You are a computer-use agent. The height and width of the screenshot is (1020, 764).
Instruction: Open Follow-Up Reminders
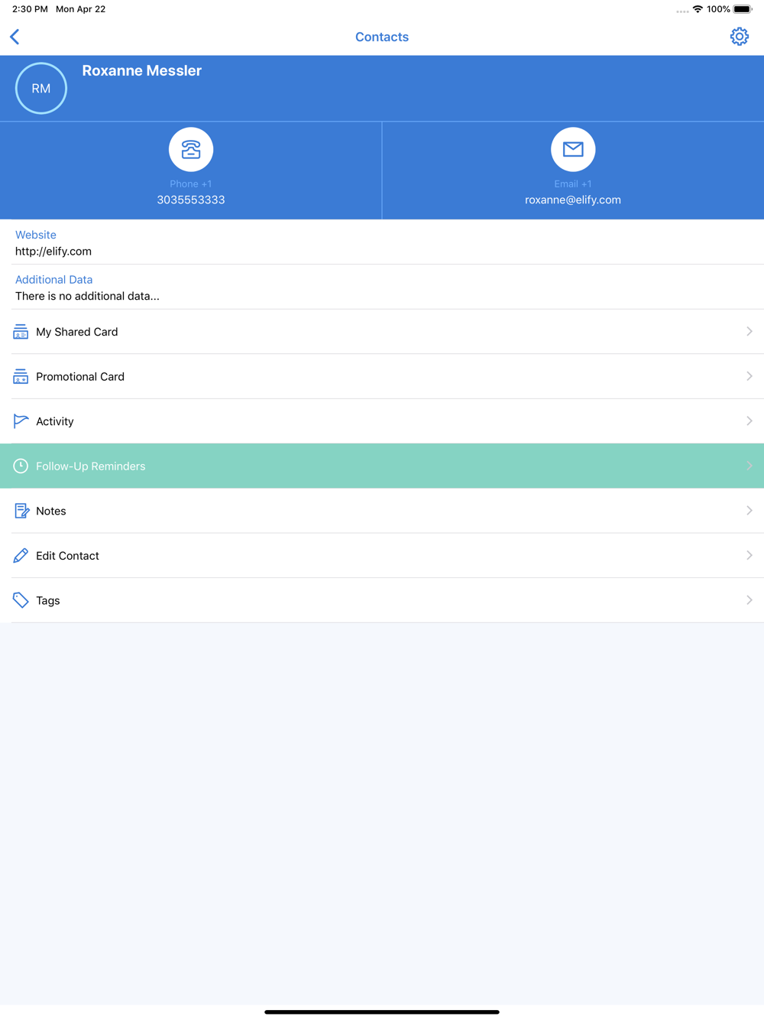point(382,466)
